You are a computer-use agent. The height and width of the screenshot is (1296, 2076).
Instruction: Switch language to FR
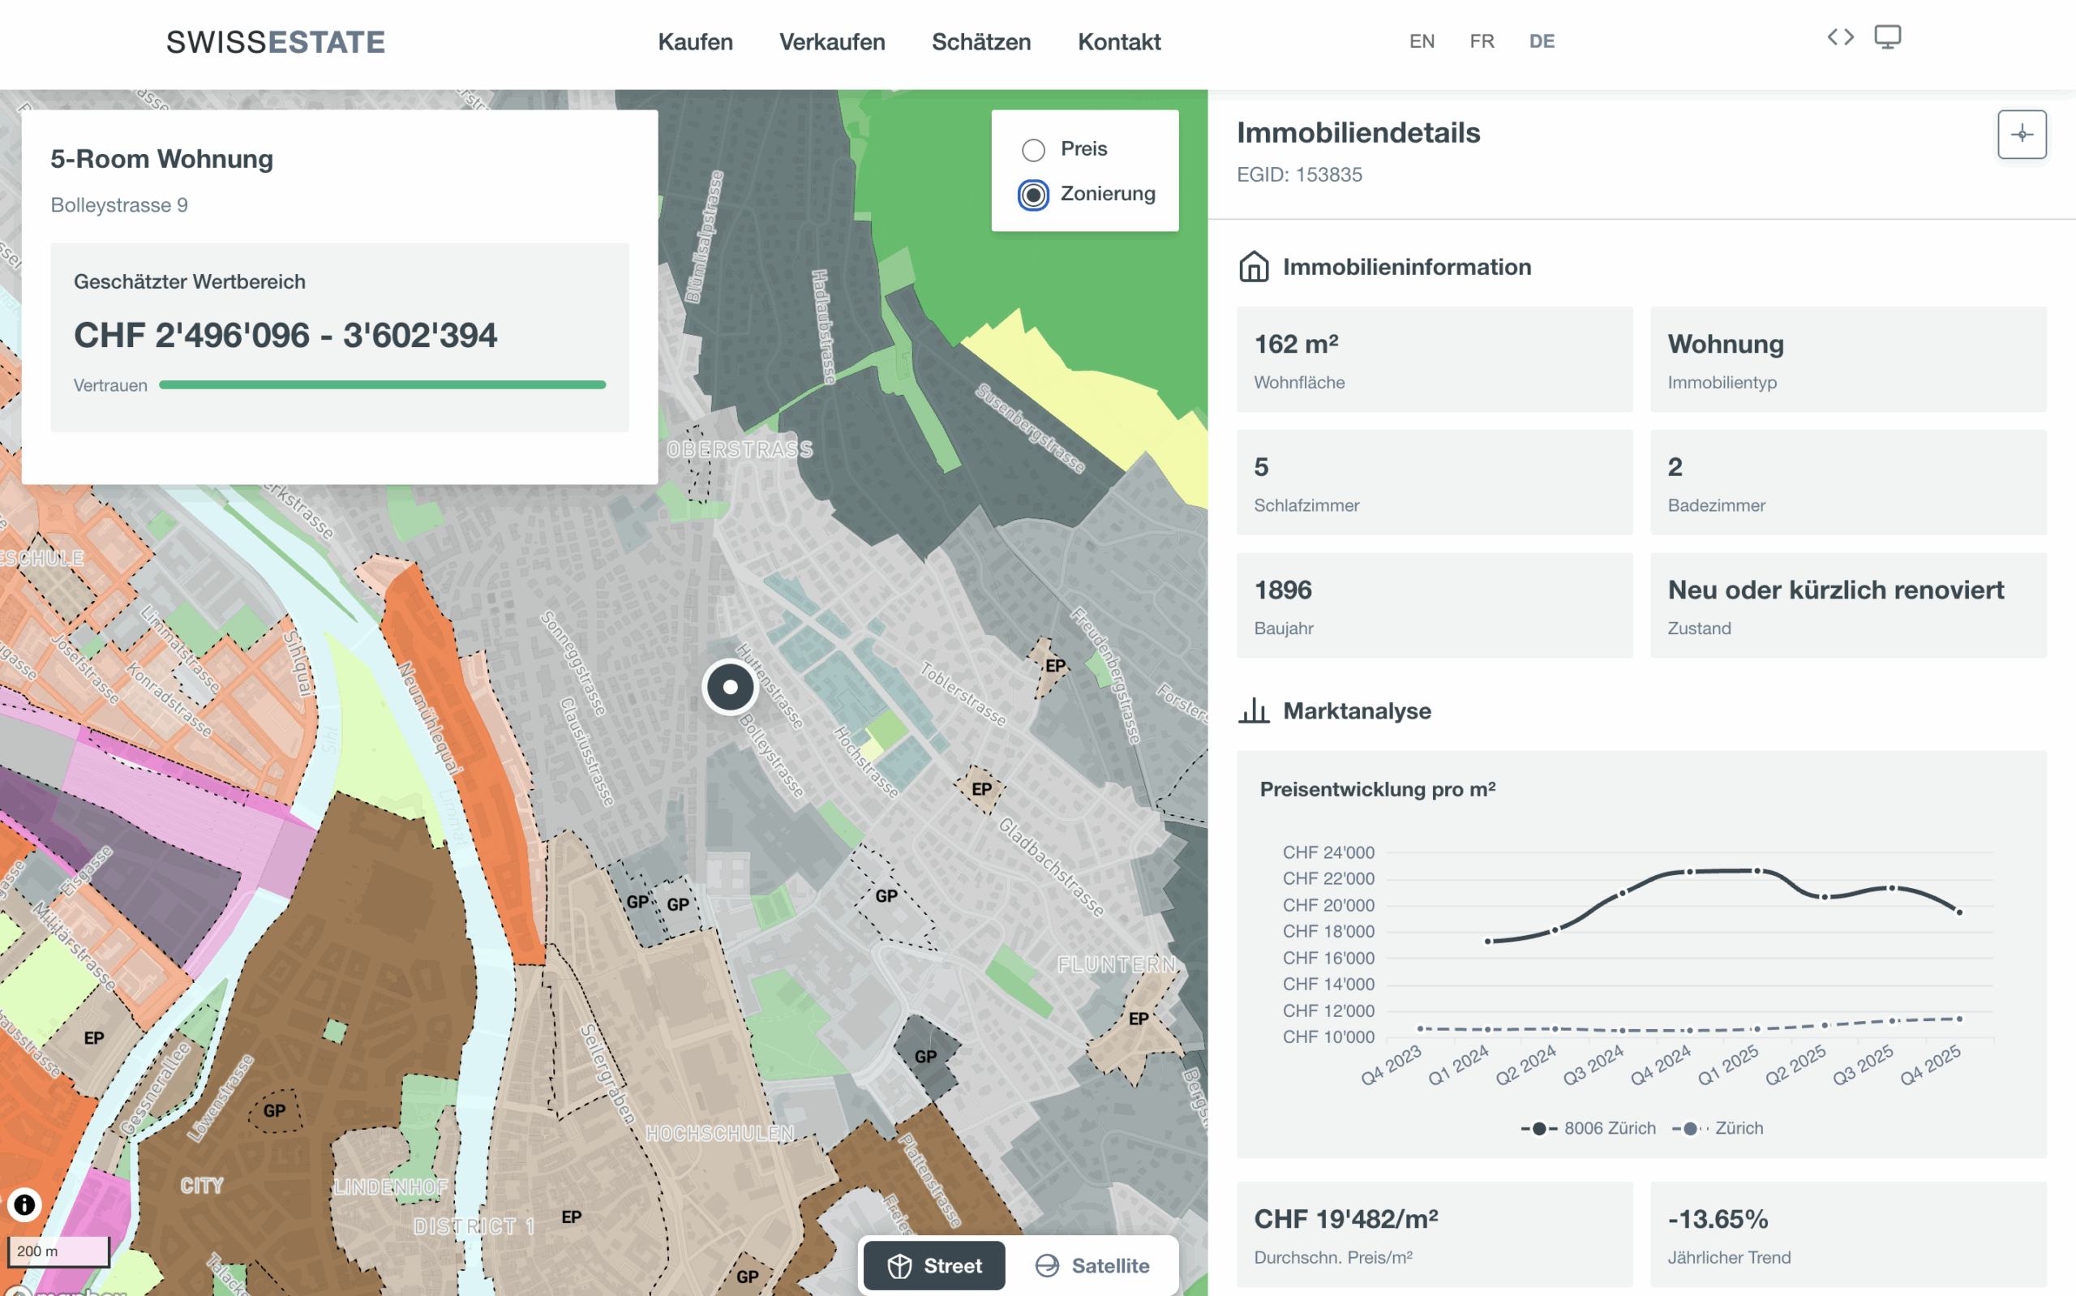coord(1482,41)
